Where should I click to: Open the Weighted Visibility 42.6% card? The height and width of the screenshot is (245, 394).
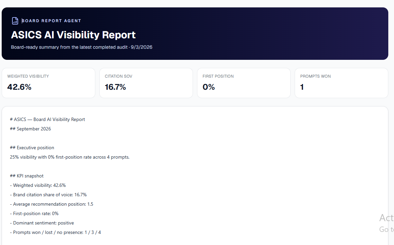click(49, 83)
